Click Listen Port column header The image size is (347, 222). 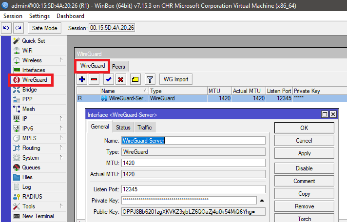point(279,91)
